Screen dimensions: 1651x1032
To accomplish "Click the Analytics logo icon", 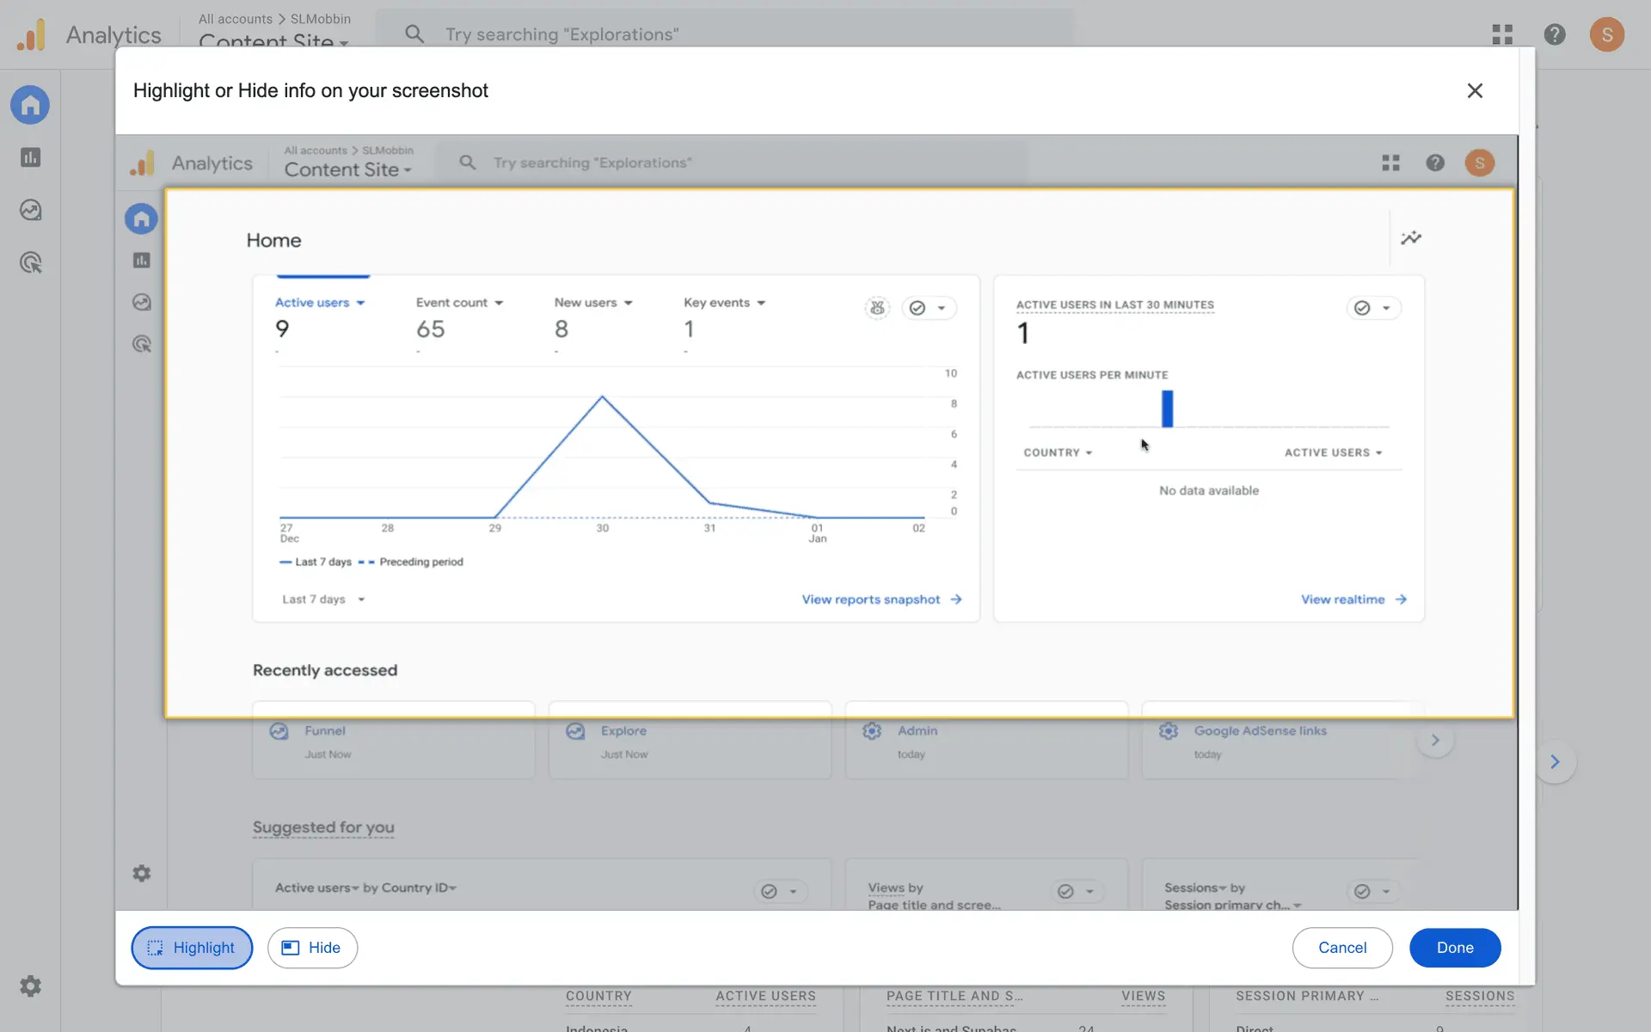I will pos(32,34).
